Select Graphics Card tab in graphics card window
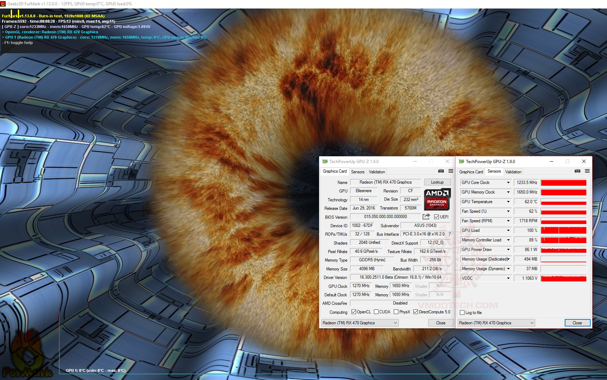 334,171
